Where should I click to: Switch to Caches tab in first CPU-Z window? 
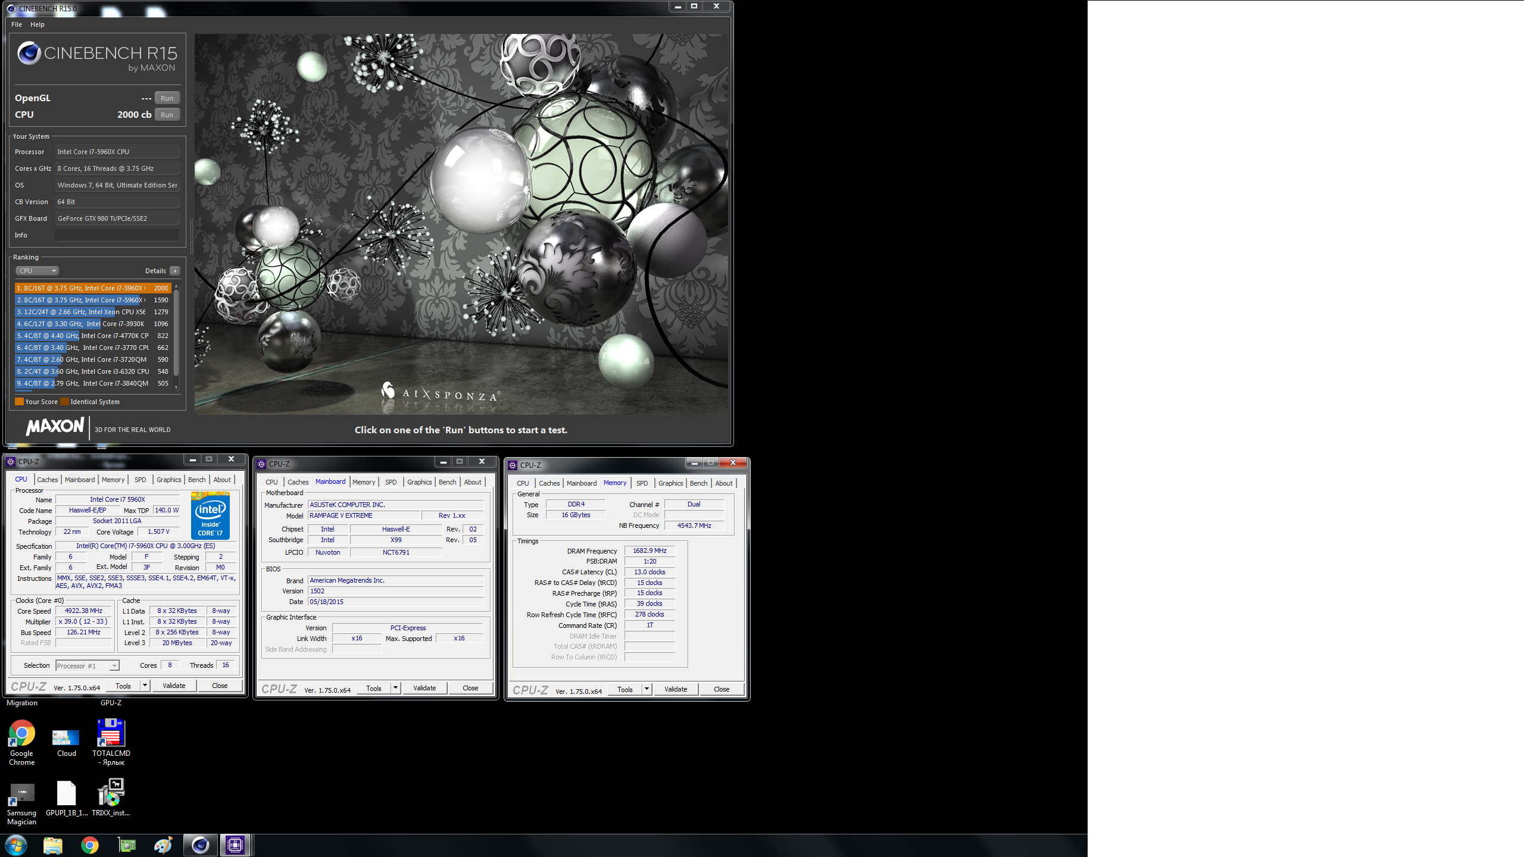point(48,480)
